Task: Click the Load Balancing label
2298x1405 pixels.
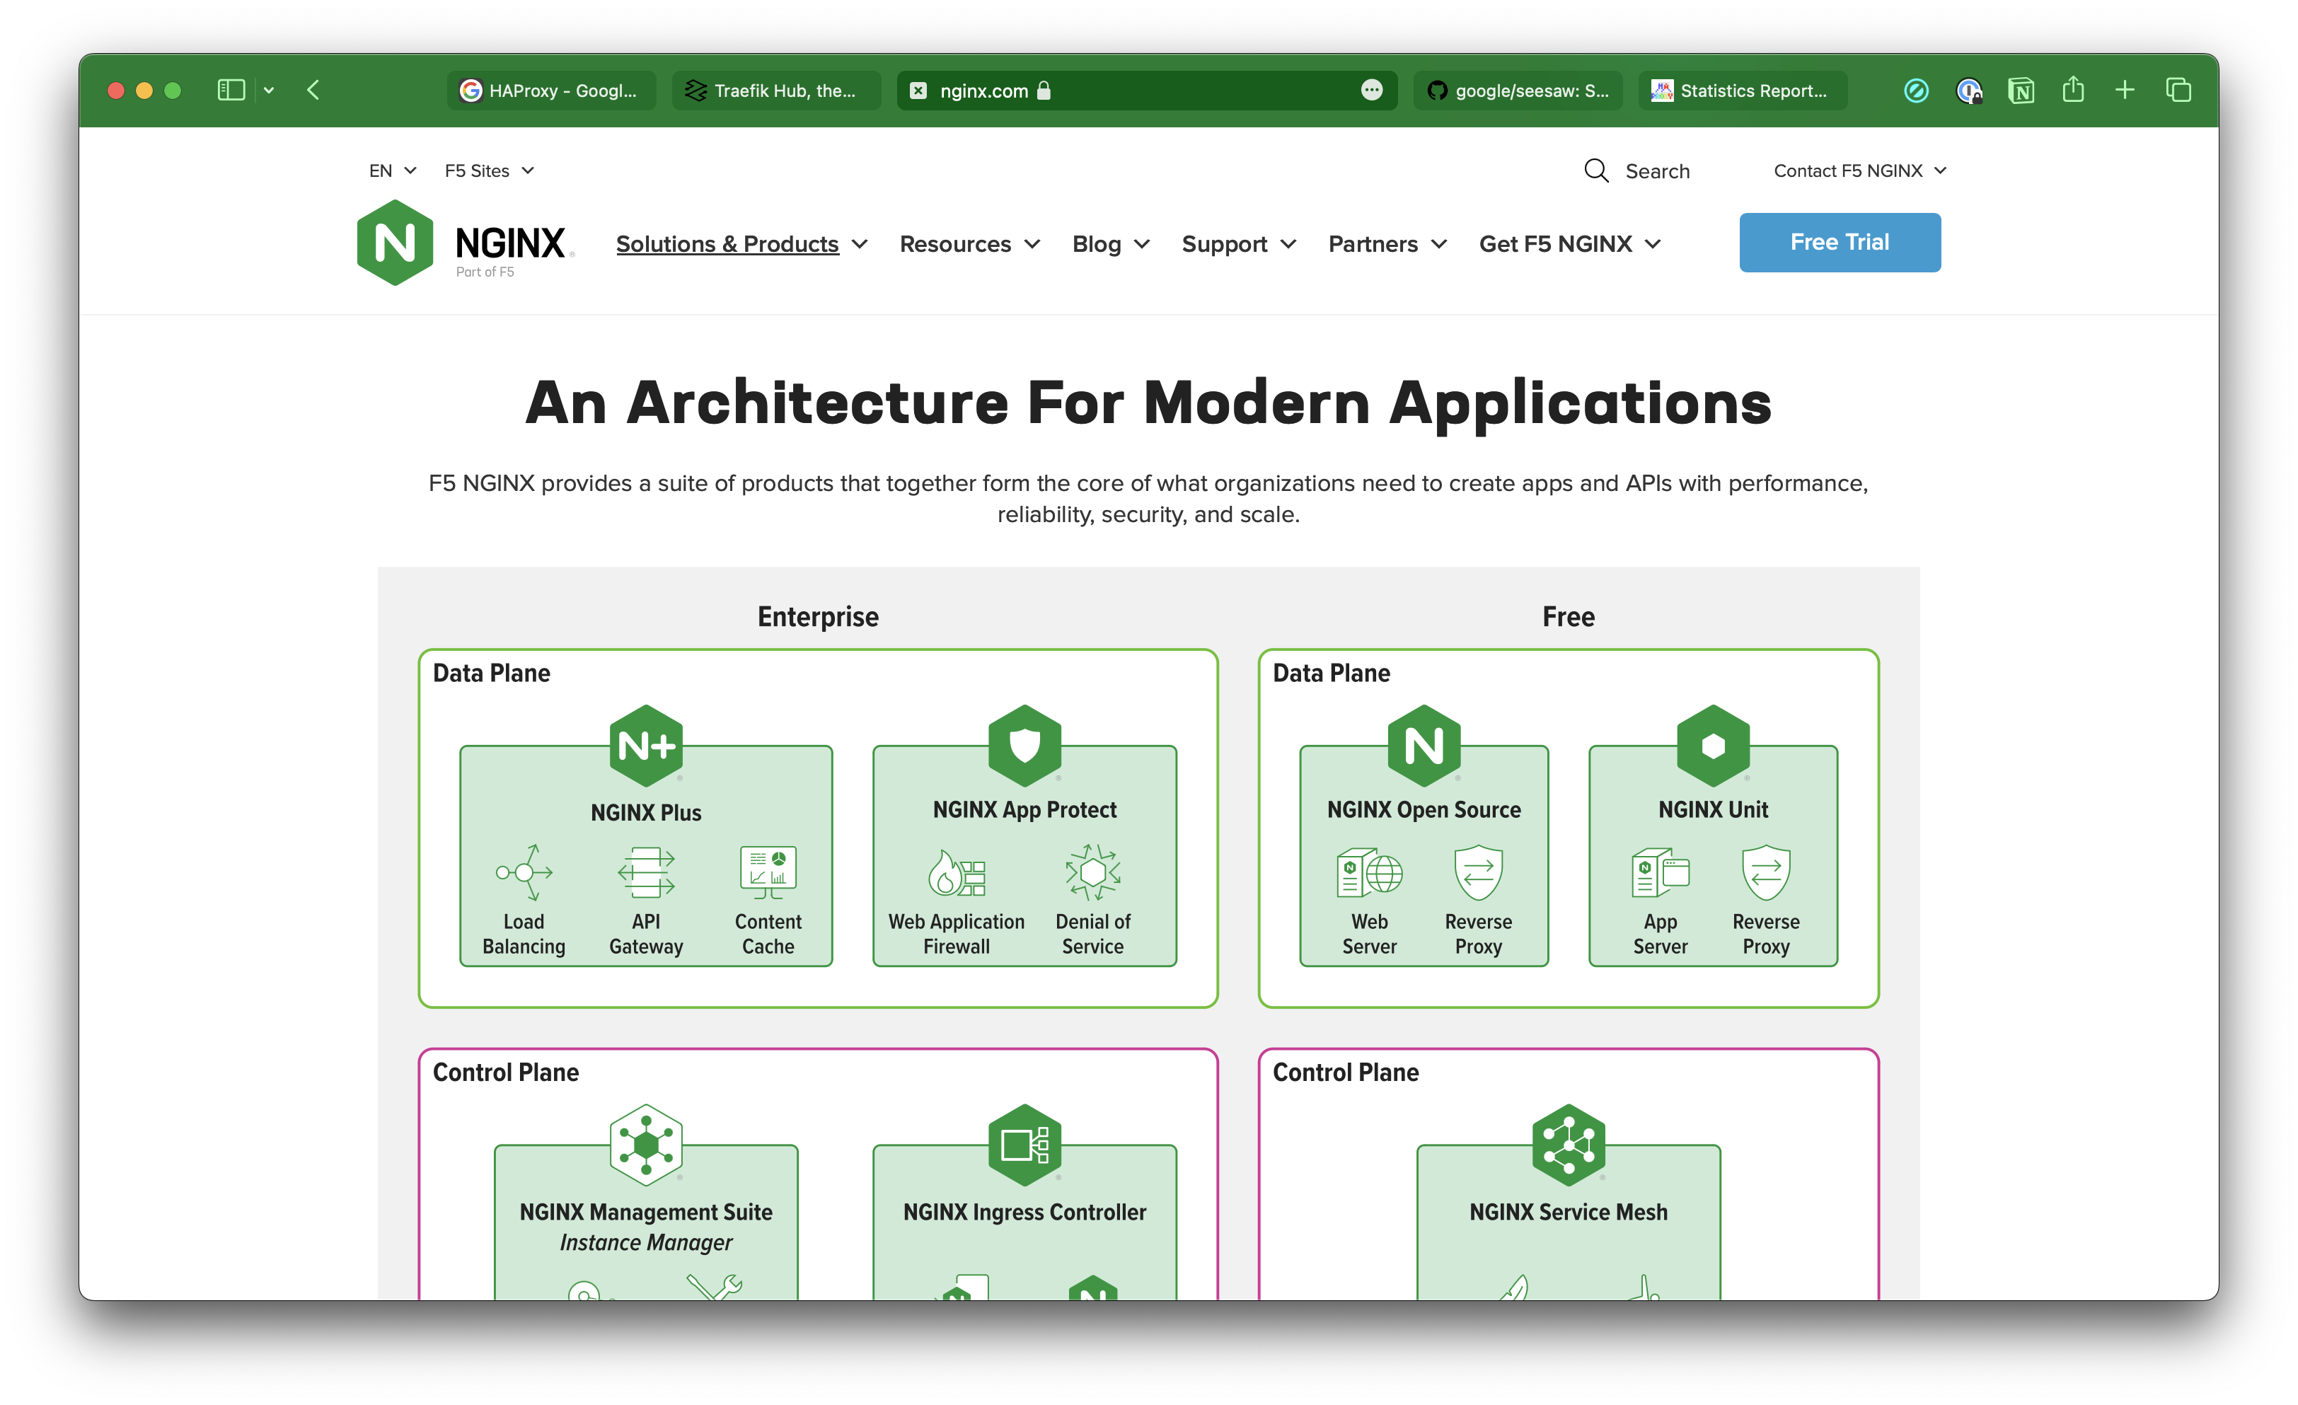Action: (524, 934)
